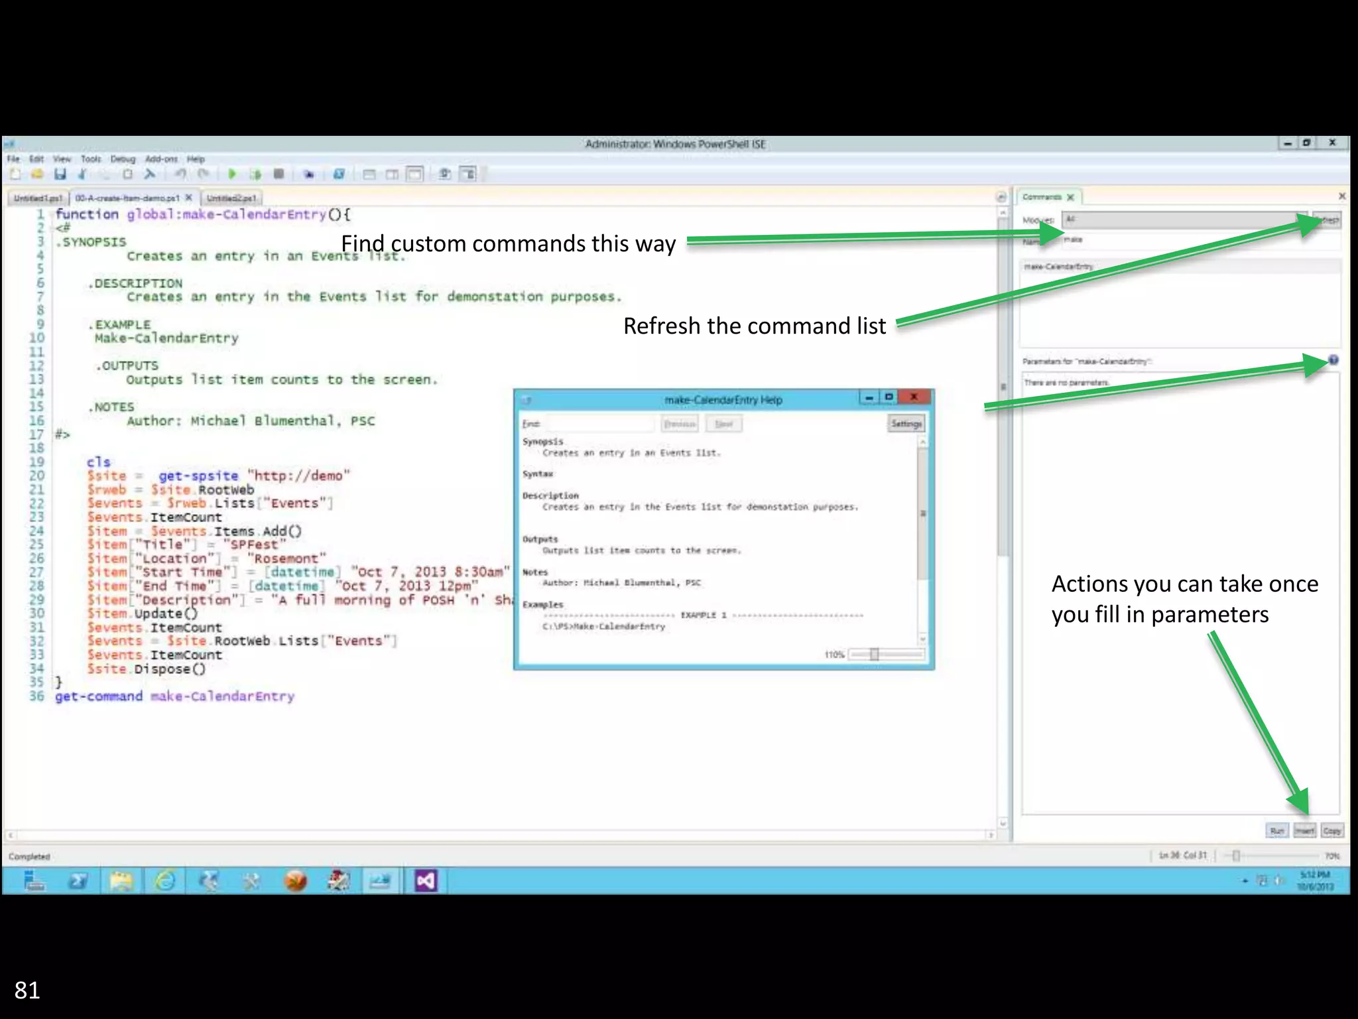Click the script pane horizontal scrollbar
The image size is (1358, 1019).
[x=502, y=835]
